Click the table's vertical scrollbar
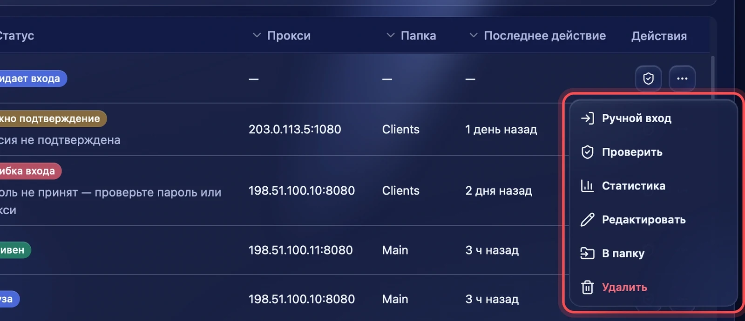 712,78
